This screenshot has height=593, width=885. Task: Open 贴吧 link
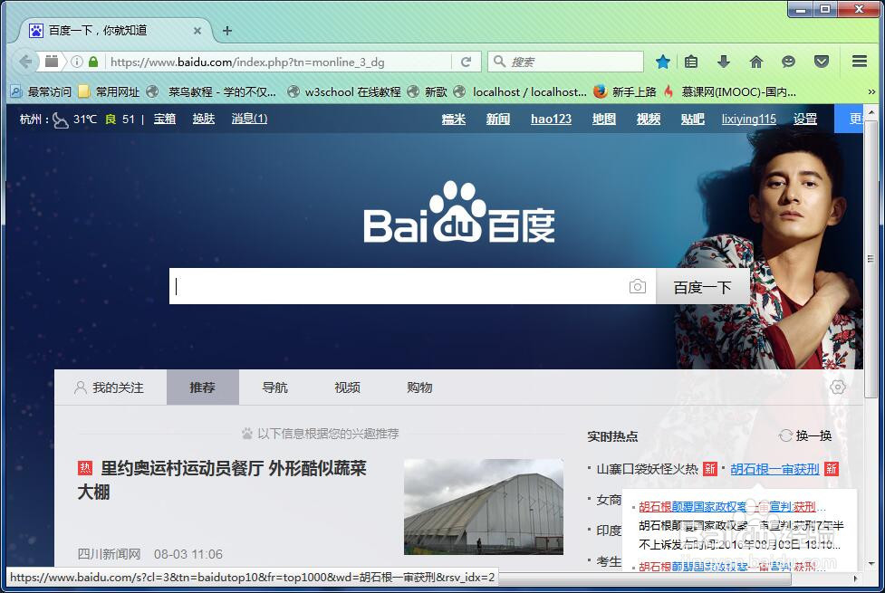click(693, 119)
